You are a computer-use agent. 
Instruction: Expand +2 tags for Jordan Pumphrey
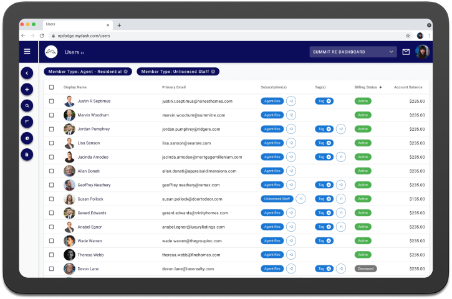[x=341, y=129]
